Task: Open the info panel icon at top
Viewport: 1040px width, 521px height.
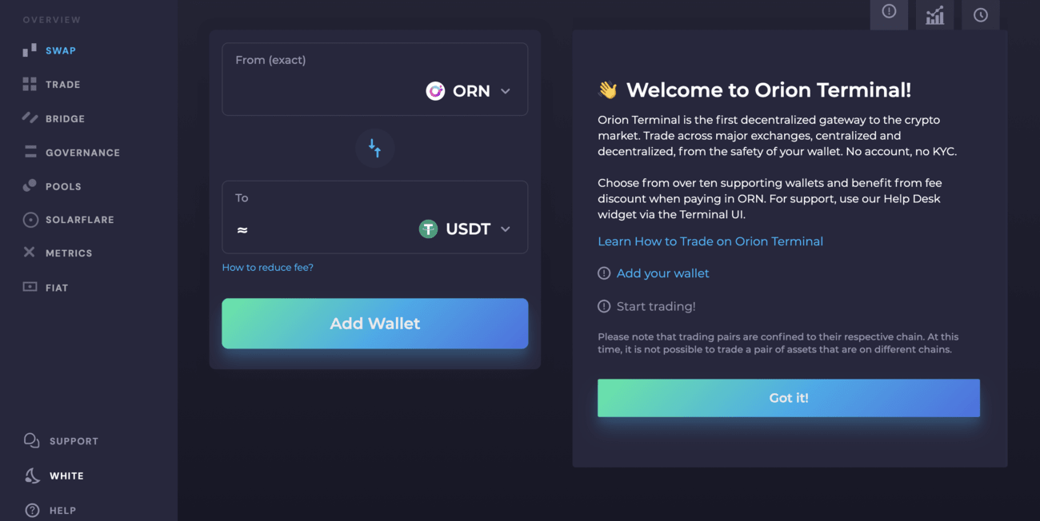Action: pos(889,12)
